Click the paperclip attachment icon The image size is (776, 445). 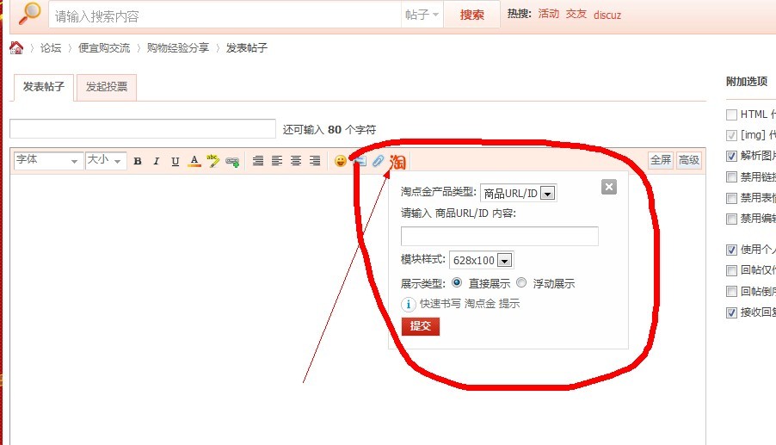(x=378, y=161)
